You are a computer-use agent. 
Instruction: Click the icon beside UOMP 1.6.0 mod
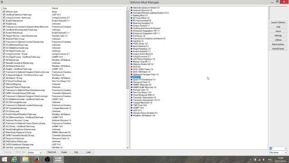coord(131,108)
